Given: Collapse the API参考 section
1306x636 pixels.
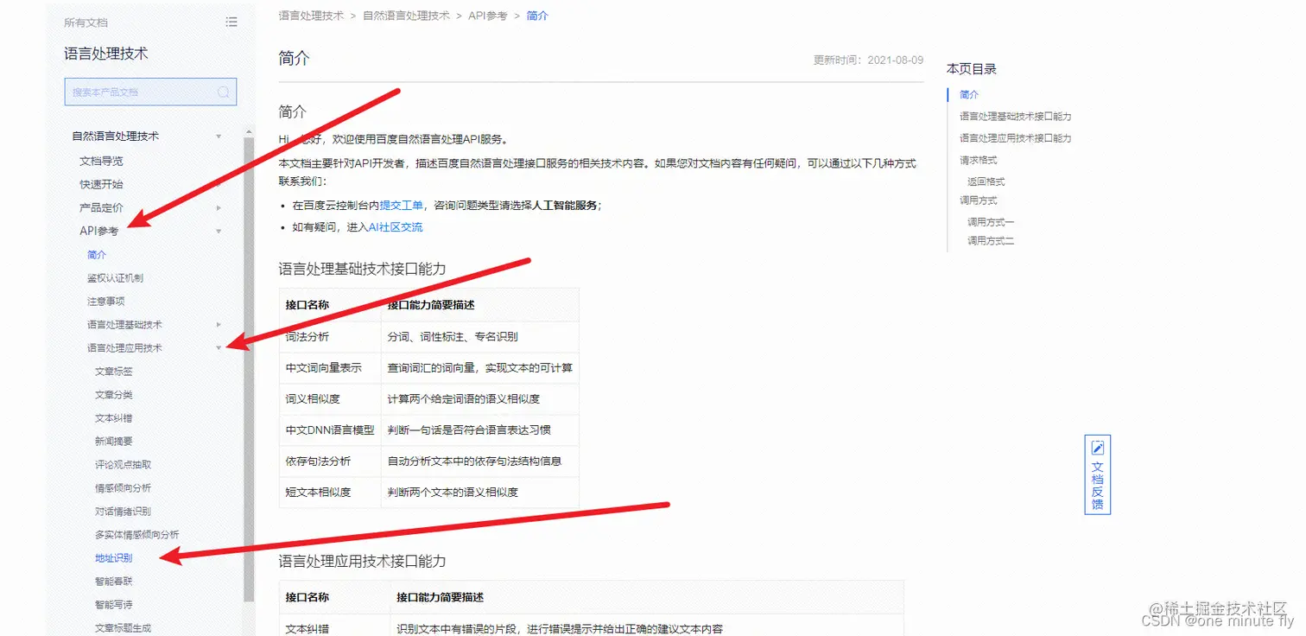Looking at the screenshot, I should 219,231.
